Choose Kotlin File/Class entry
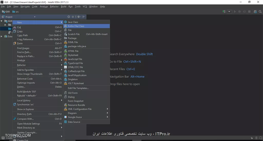The width and height of the screenshot is (263, 141). click(87, 26)
